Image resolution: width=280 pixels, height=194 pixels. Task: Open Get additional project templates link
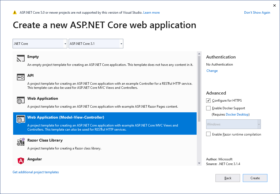click(x=36, y=172)
